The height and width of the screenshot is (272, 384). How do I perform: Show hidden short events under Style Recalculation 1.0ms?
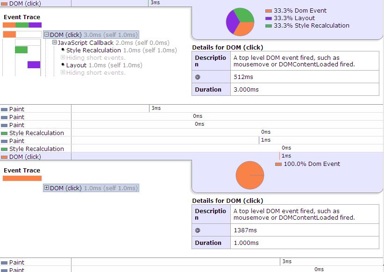tap(63, 57)
